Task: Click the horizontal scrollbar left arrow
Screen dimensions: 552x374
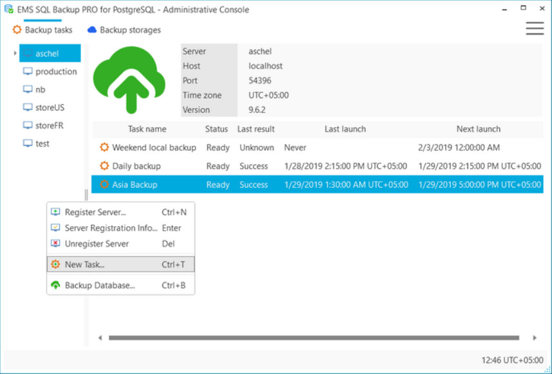Action: [100, 338]
